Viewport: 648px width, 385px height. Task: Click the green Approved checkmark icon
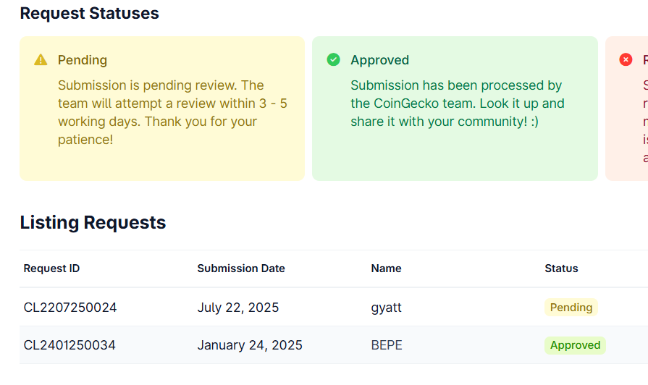click(x=334, y=59)
